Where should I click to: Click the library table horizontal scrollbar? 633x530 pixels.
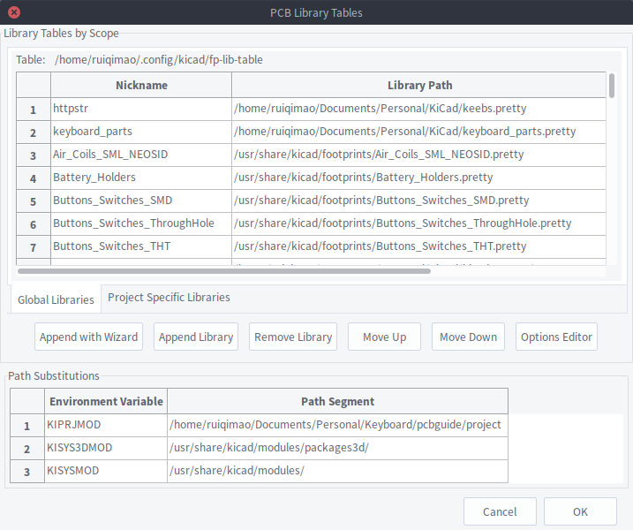pyautogui.click(x=224, y=271)
